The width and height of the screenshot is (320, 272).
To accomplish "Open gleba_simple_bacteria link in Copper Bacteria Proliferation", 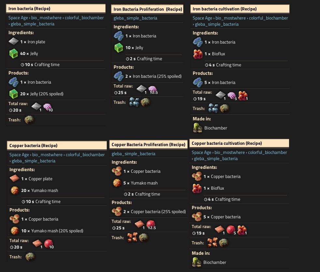I will pos(133,154).
